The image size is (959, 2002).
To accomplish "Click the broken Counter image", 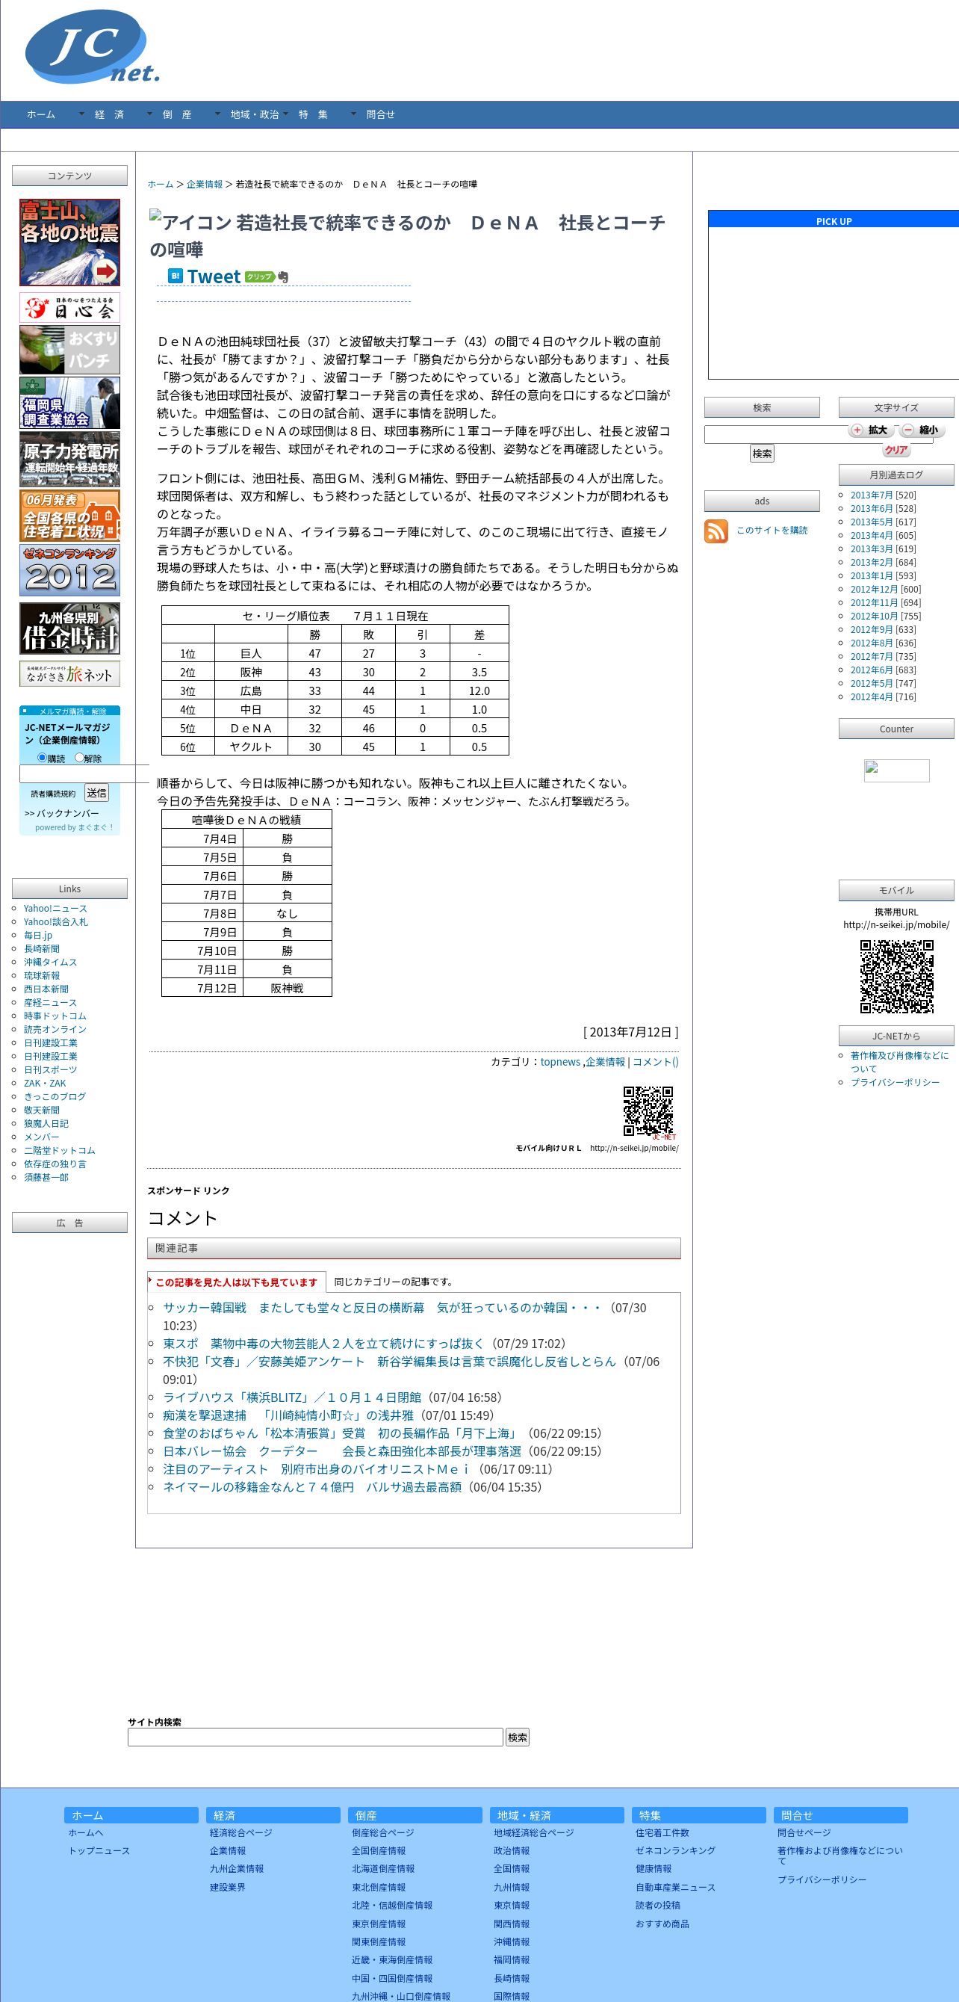I will point(896,770).
